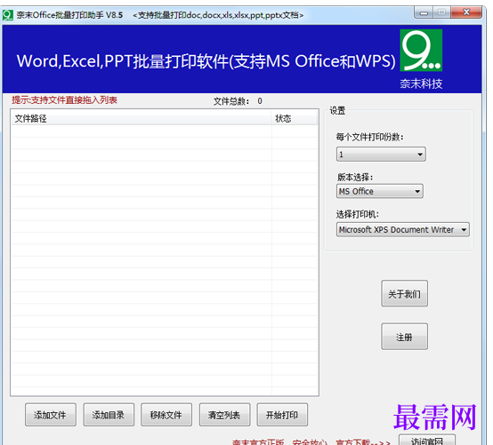Image resolution: width=493 pixels, height=445 pixels.
Task: Click the 状态 column header
Action: pos(295,118)
